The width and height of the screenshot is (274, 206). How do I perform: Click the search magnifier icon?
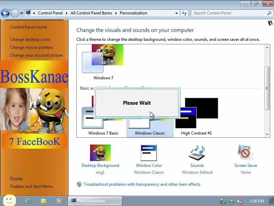[x=269, y=13]
